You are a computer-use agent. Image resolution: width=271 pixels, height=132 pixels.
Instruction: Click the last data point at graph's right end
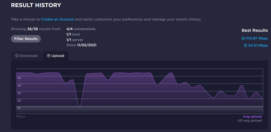[x=263, y=99]
